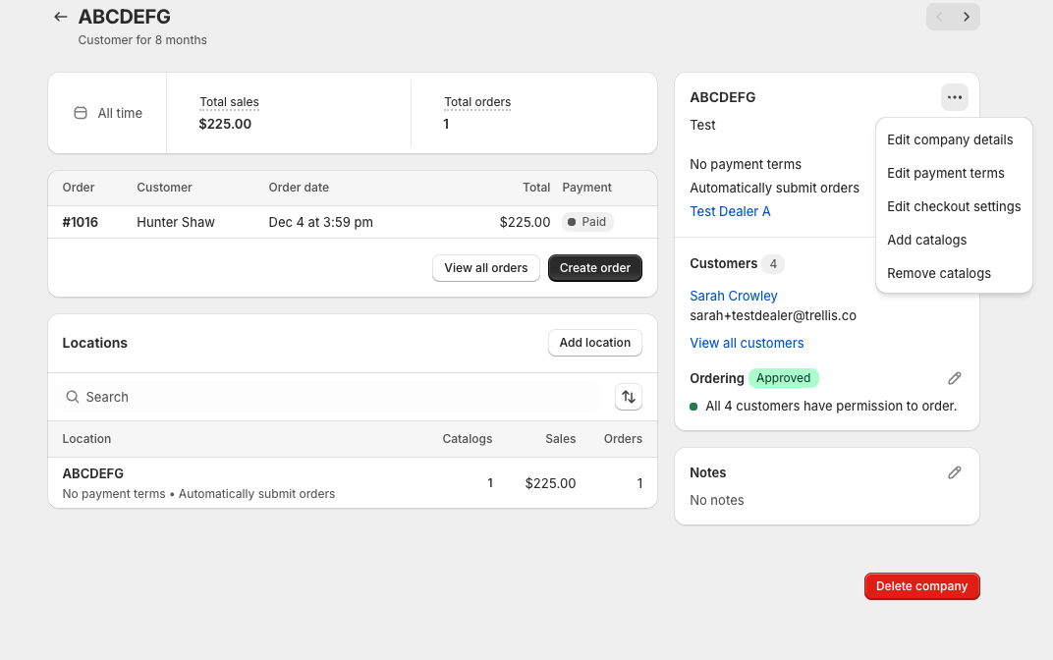Click the Payment column header
The height and width of the screenshot is (660, 1053).
pyautogui.click(x=587, y=188)
